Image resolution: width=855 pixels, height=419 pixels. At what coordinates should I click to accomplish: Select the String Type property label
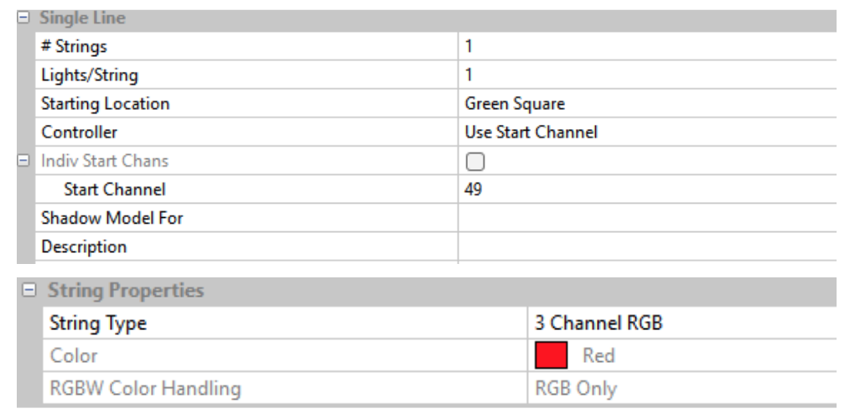(x=99, y=323)
